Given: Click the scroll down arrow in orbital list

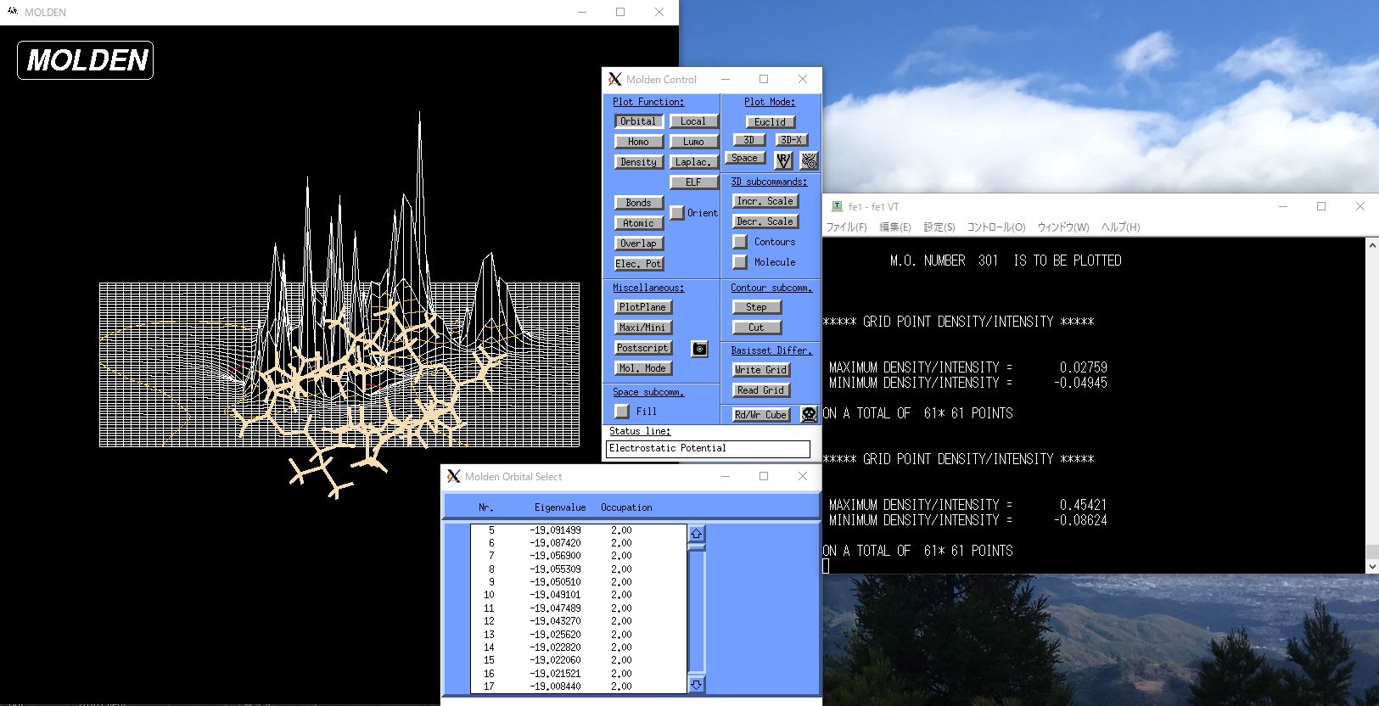Looking at the screenshot, I should tap(697, 684).
